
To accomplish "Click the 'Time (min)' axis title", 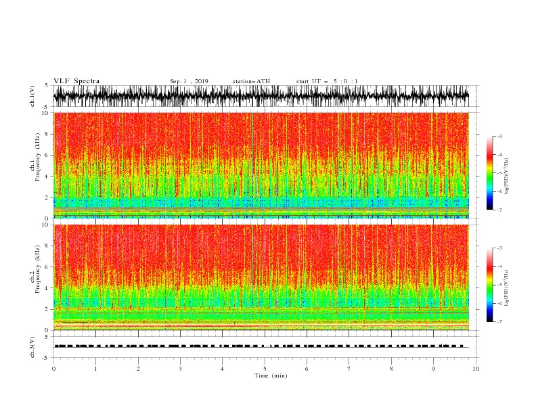I will pos(271,375).
